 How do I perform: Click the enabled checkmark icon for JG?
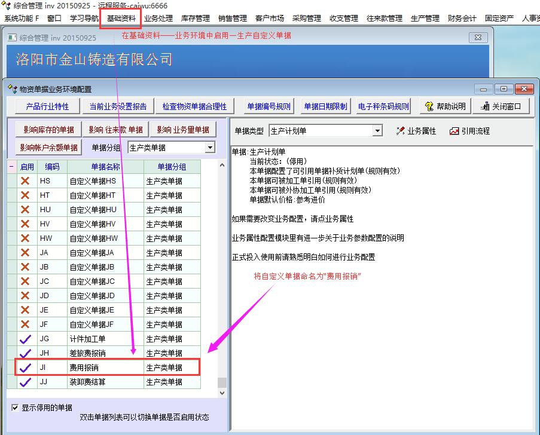tap(25, 339)
